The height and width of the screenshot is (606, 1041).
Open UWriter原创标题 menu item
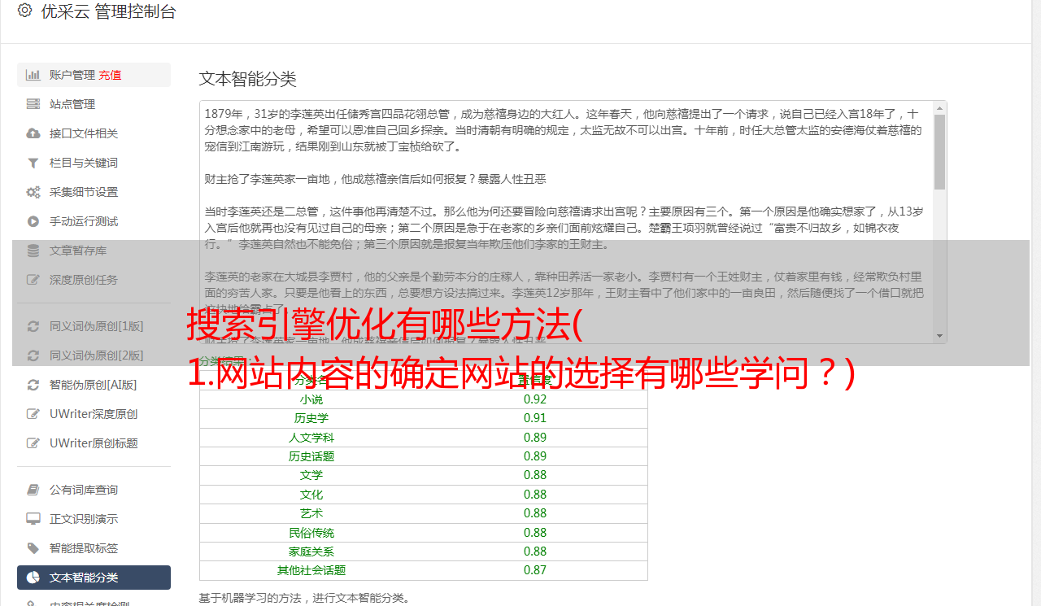point(94,443)
